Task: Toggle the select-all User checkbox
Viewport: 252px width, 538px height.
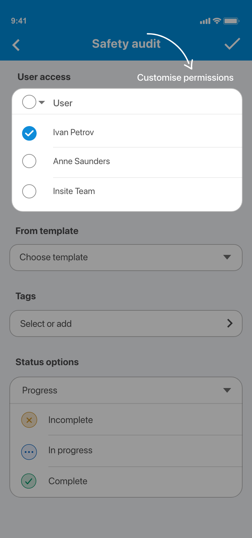Action: [x=29, y=102]
